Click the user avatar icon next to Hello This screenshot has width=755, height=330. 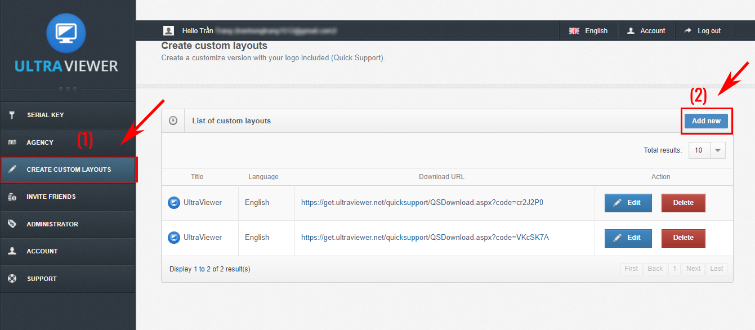168,31
